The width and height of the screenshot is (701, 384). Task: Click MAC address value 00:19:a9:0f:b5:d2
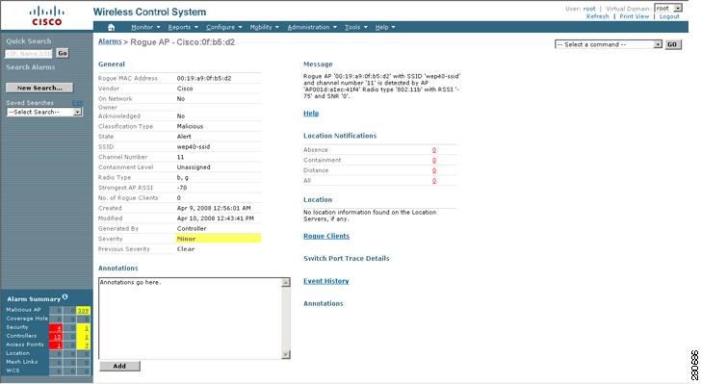204,78
